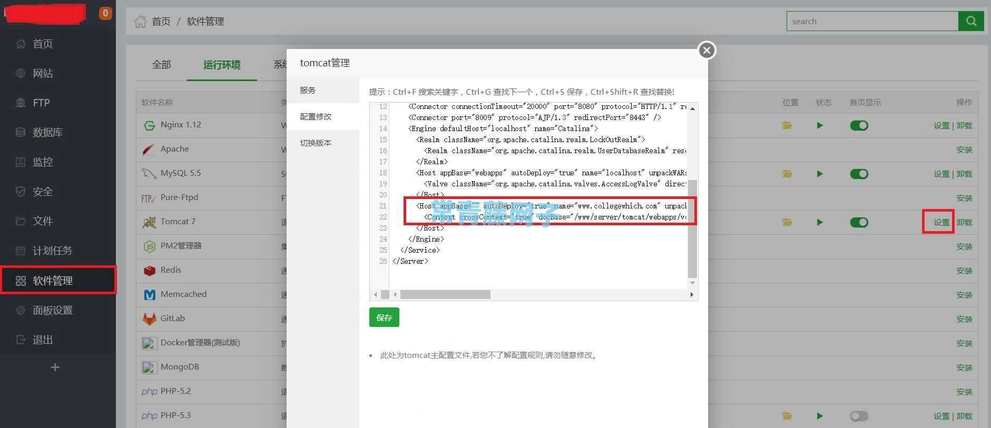
Task: Toggle Tomcat home page display switch
Action: (859, 222)
